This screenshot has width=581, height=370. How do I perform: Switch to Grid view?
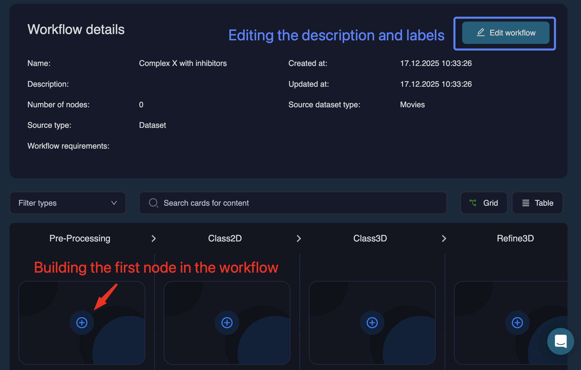[484, 203]
